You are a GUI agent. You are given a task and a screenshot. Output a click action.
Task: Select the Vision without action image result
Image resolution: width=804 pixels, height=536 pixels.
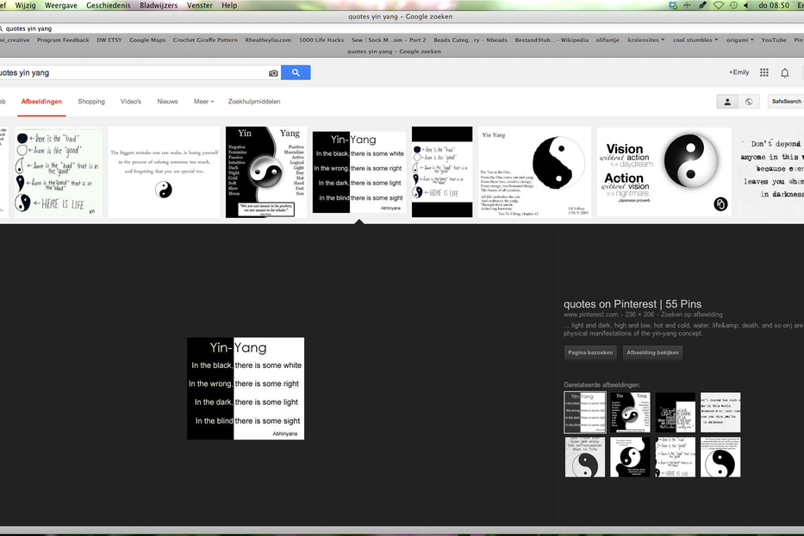click(664, 172)
